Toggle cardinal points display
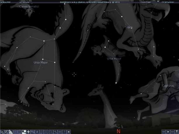The height and width of the screenshot is (134, 179). coord(28,132)
